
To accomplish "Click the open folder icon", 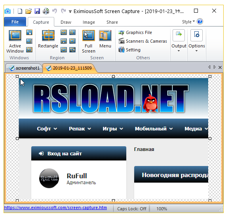I will pyautogui.click(x=28, y=11).
